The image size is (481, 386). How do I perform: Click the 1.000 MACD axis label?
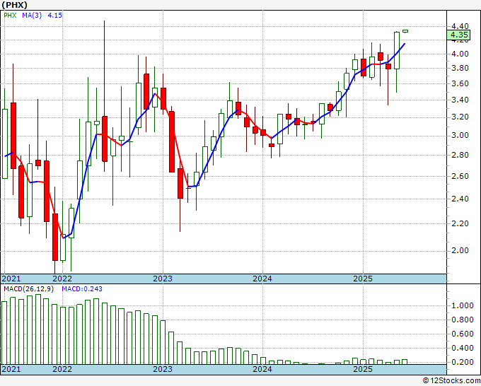pyautogui.click(x=463, y=305)
